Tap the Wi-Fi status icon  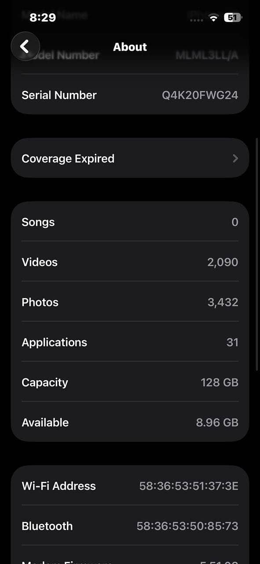click(214, 18)
